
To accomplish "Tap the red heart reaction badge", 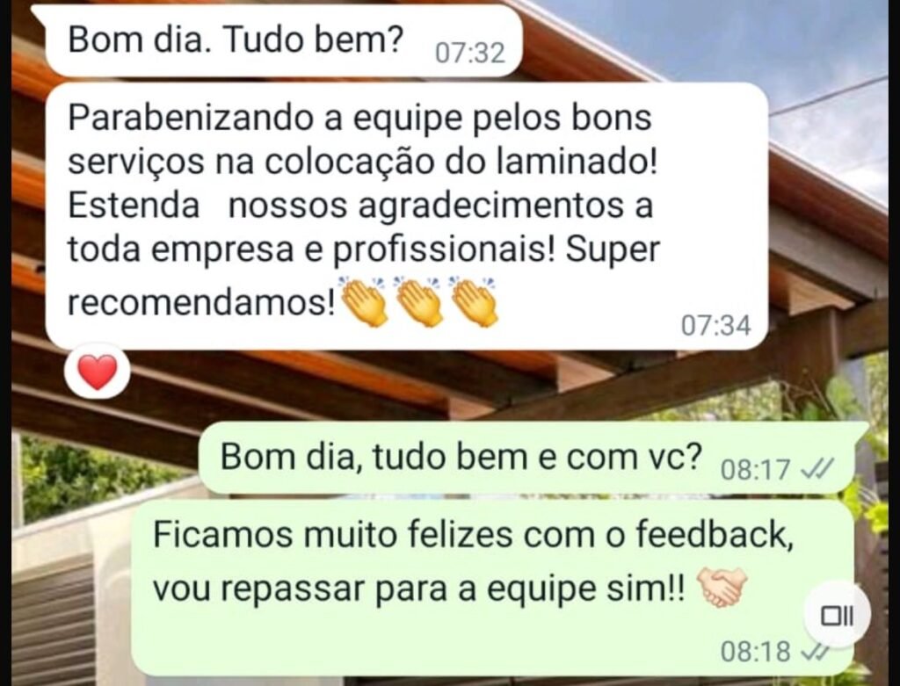I will point(98,372).
